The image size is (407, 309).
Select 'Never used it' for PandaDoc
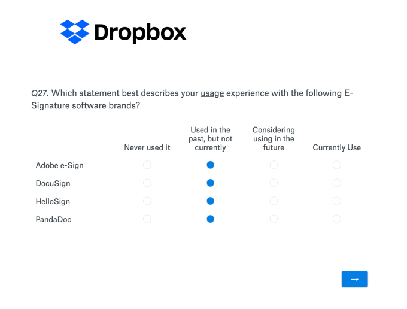pyautogui.click(x=147, y=219)
